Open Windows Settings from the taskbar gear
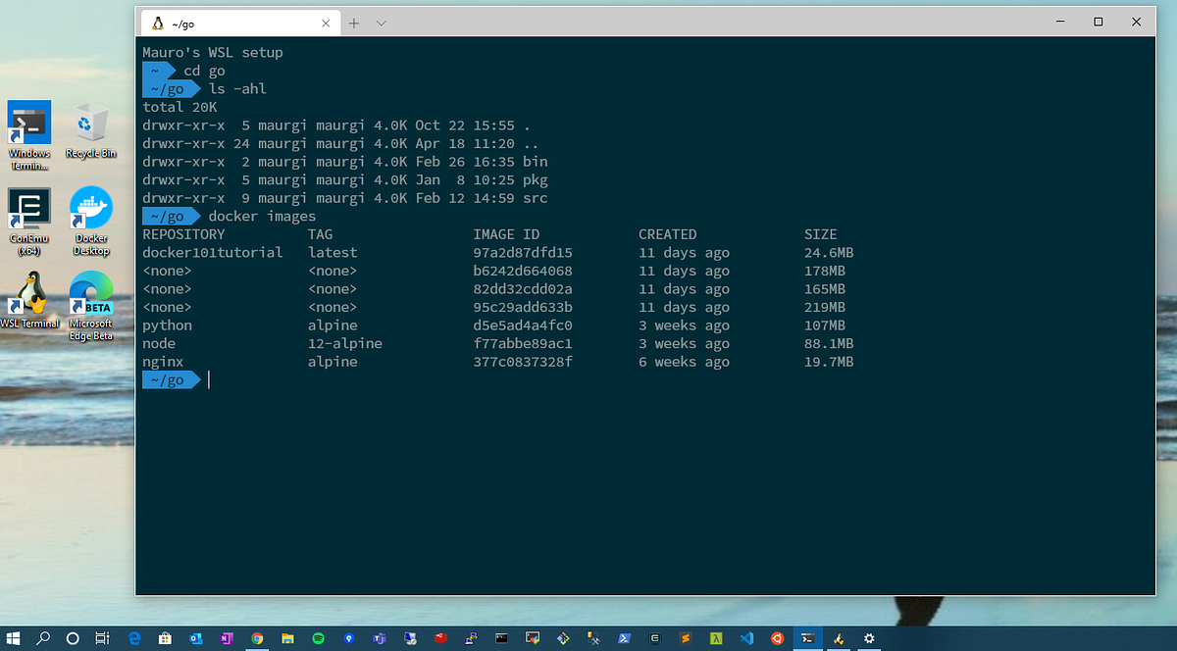1177x651 pixels. pos(870,638)
